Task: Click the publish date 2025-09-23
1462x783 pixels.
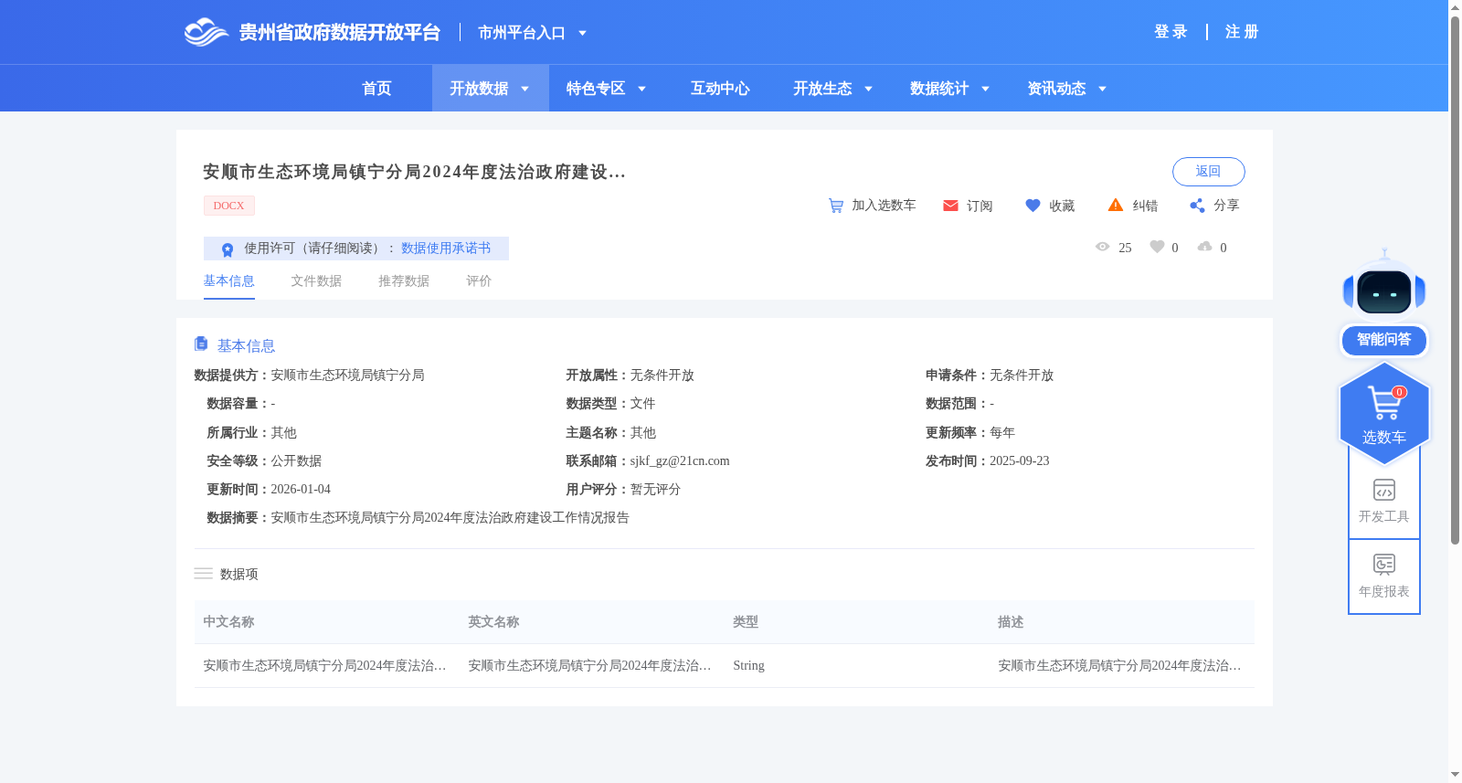Action: pos(1019,461)
